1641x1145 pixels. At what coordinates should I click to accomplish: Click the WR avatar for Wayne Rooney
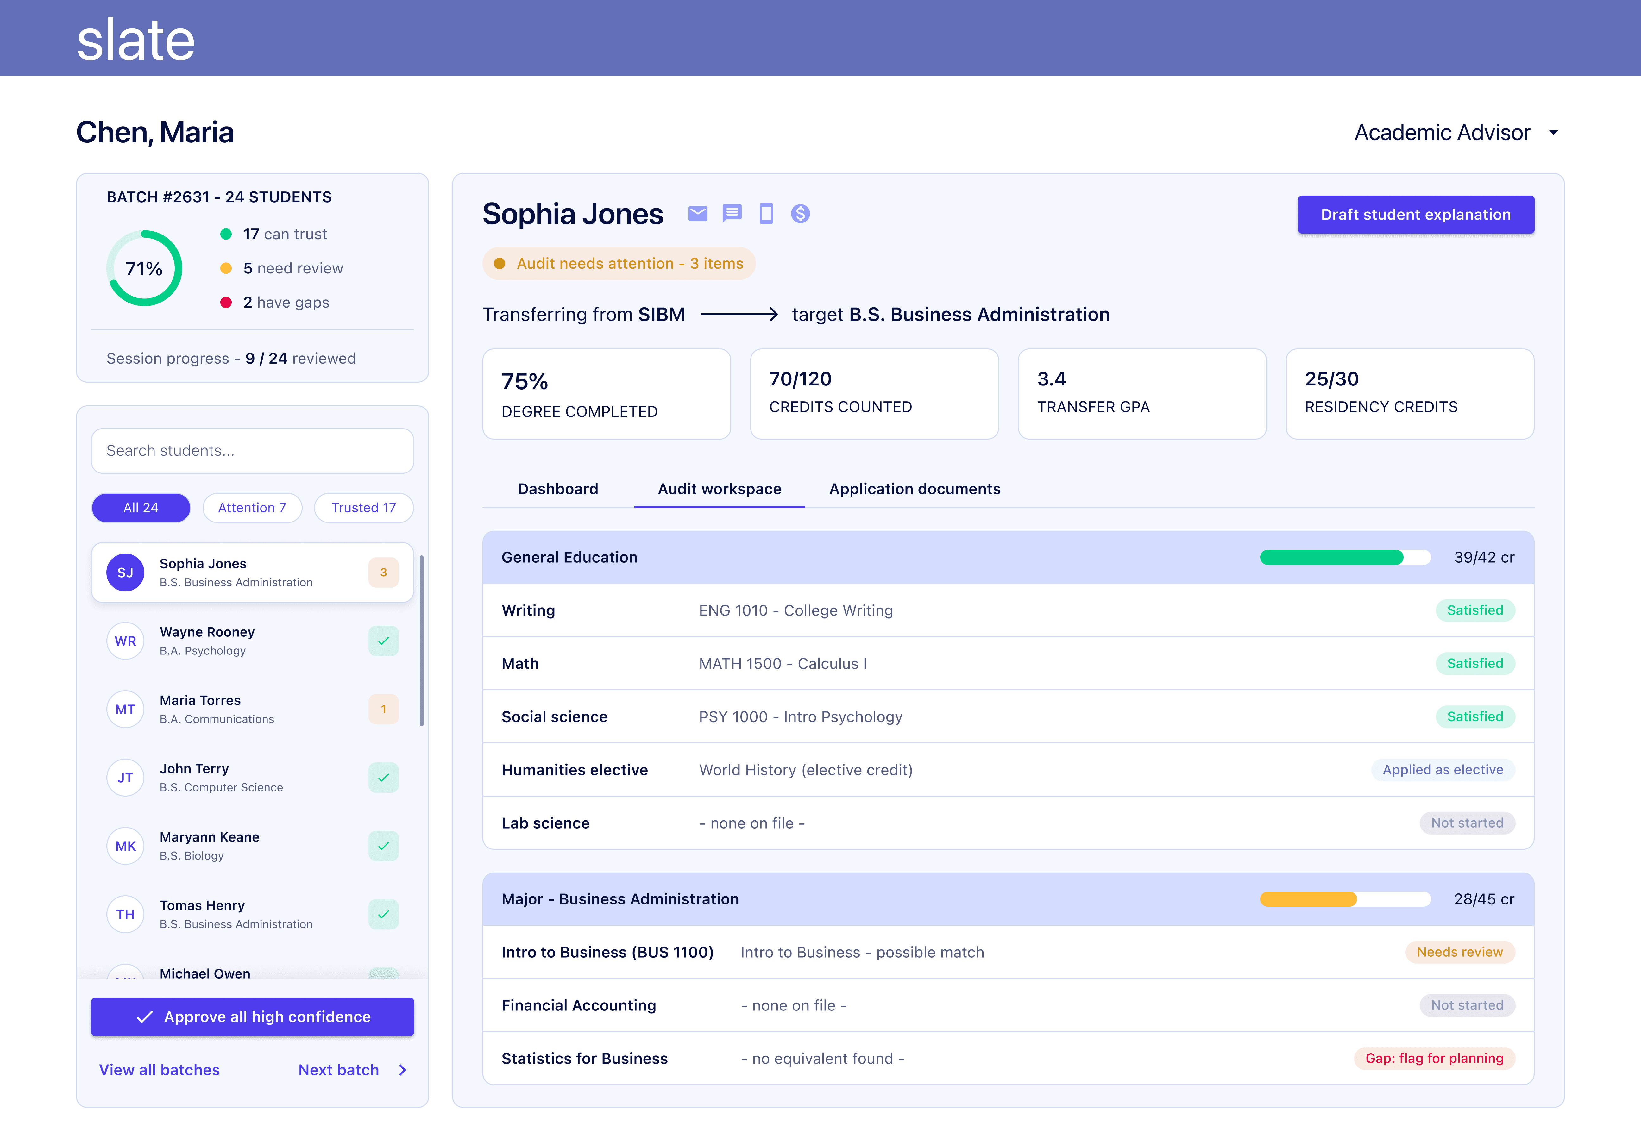point(125,641)
